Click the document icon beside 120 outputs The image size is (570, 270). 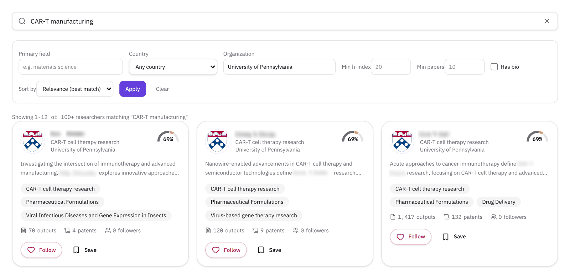(x=208, y=230)
